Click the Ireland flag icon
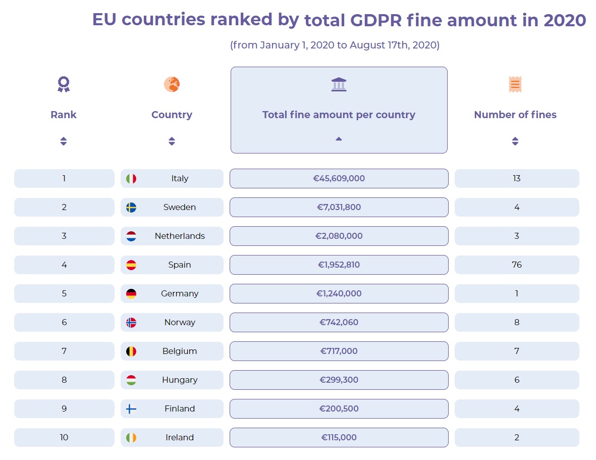Screen dimensions: 596x460 (131, 438)
